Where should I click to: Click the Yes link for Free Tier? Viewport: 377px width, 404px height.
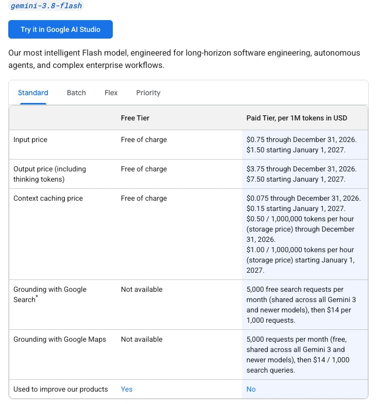point(127,389)
